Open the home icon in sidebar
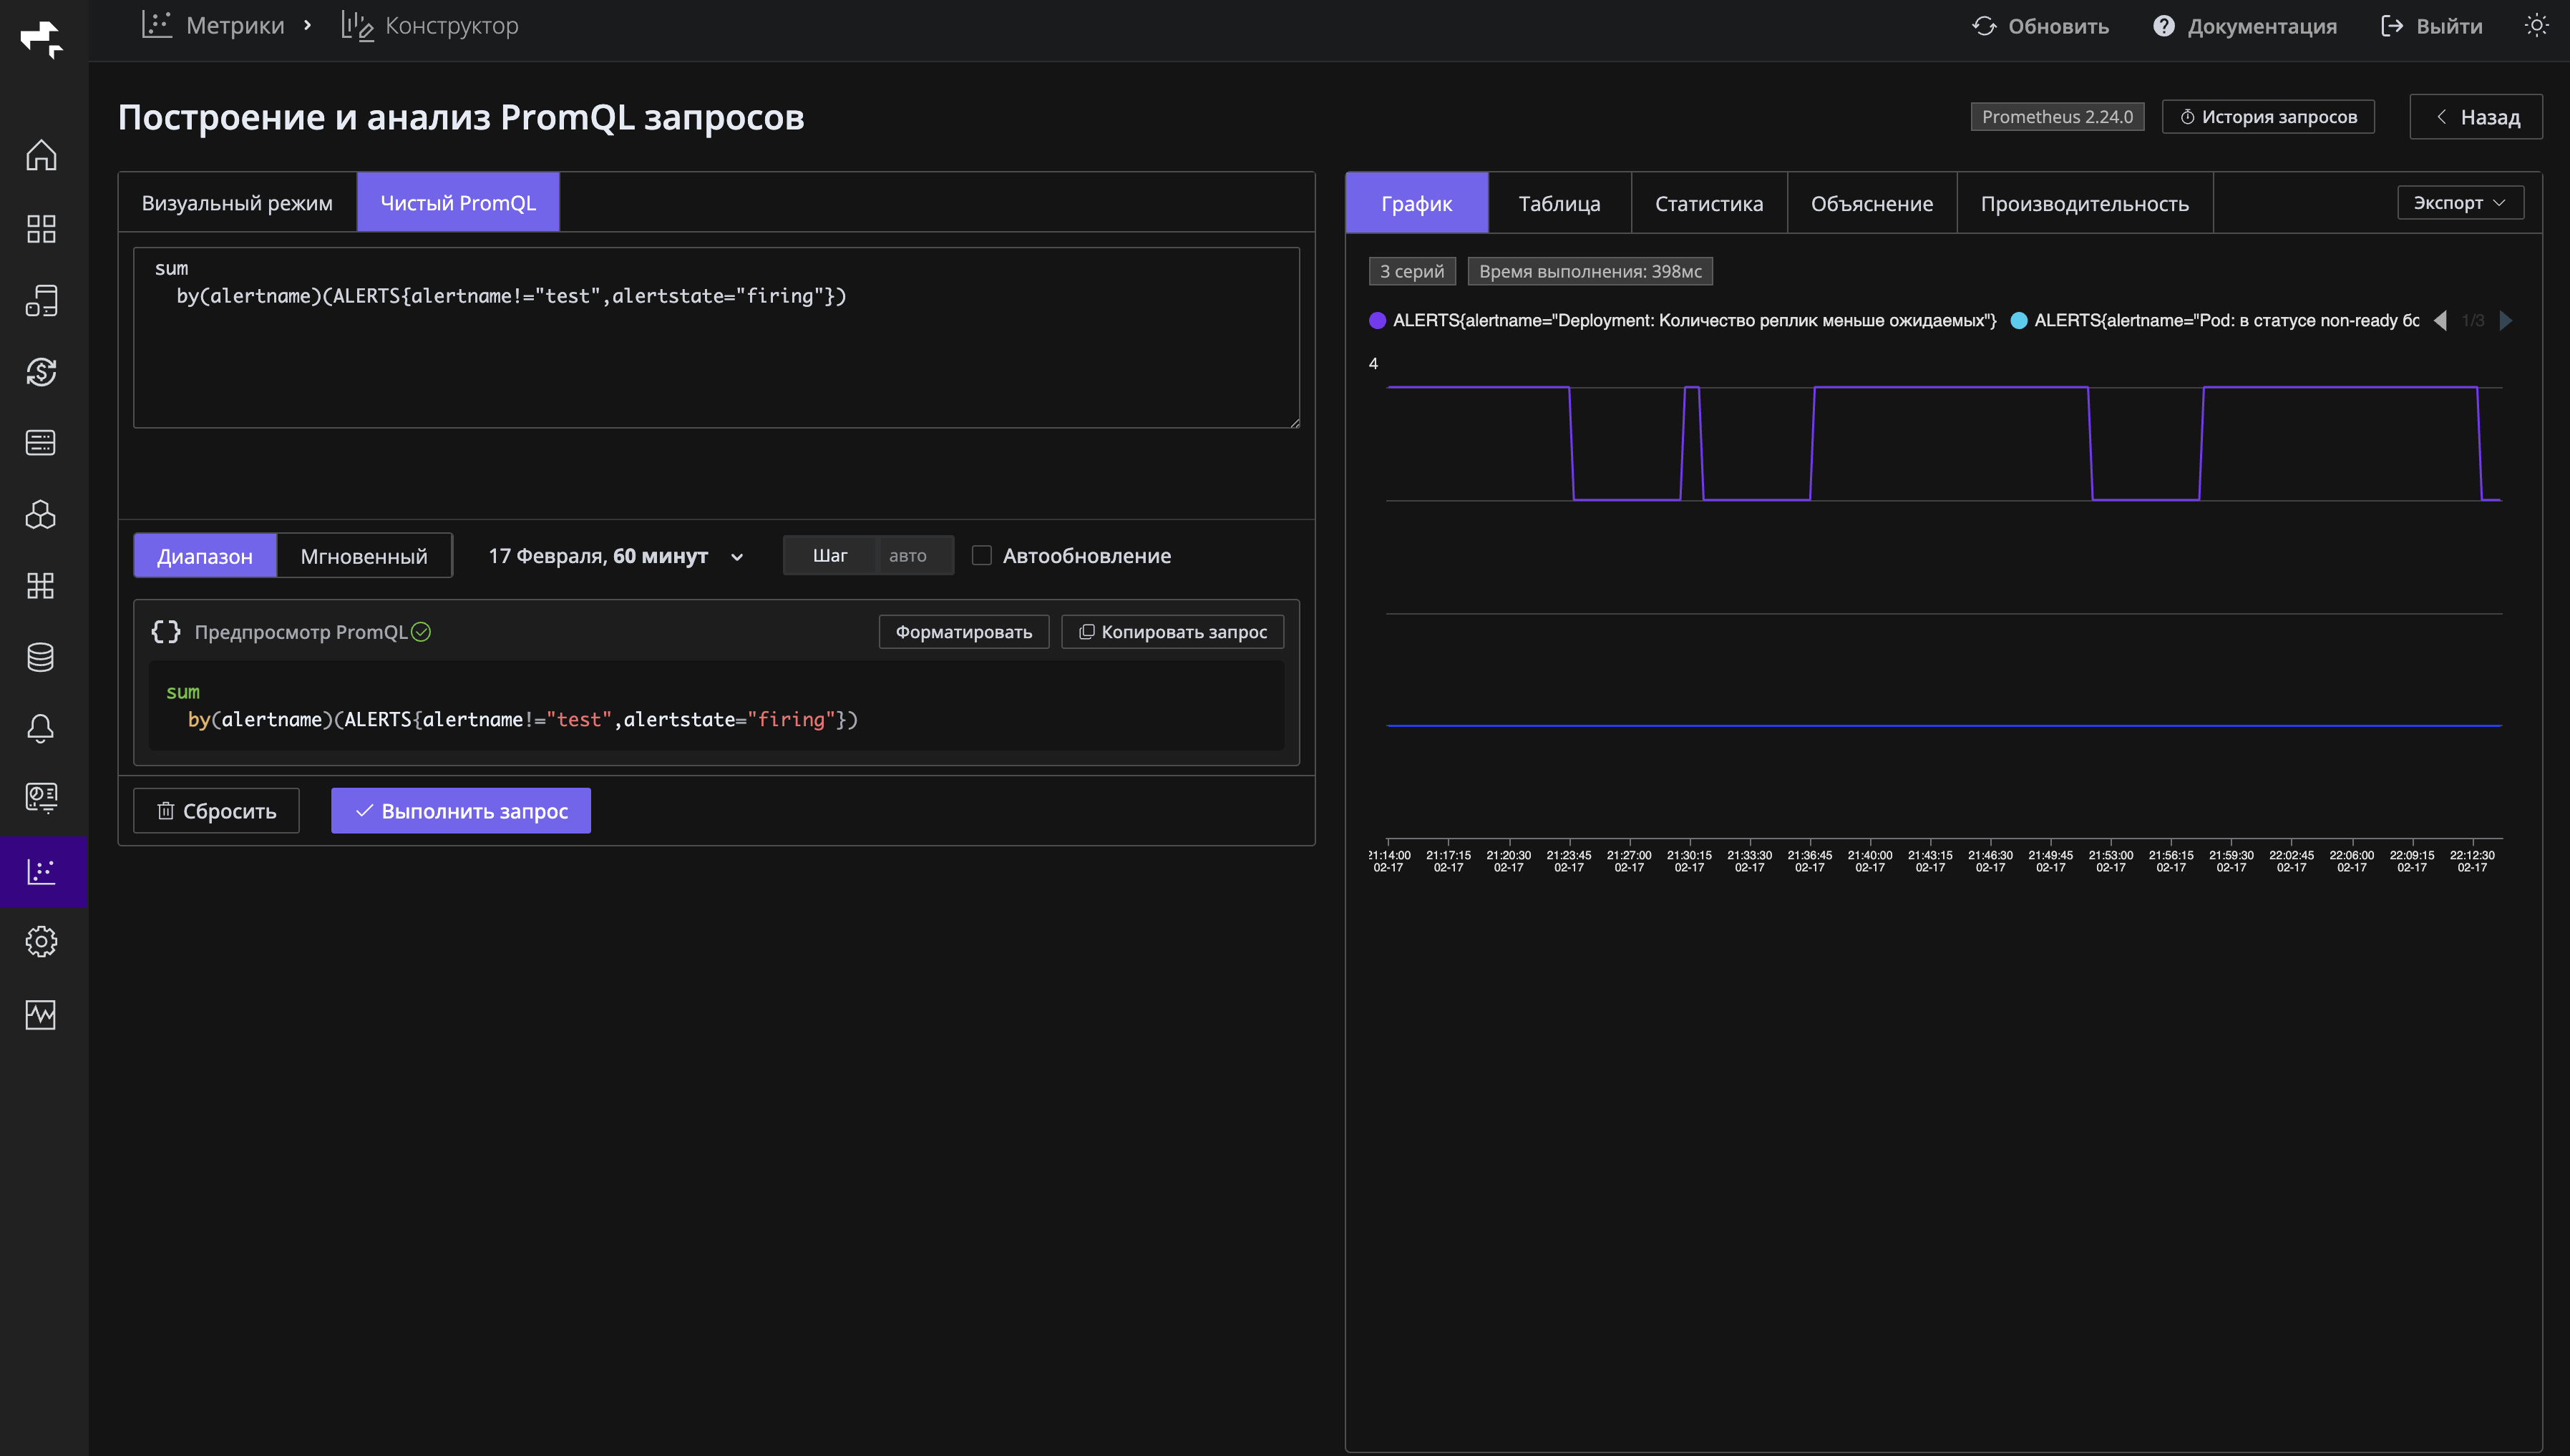Screen dimensions: 2570x1456 (41, 156)
